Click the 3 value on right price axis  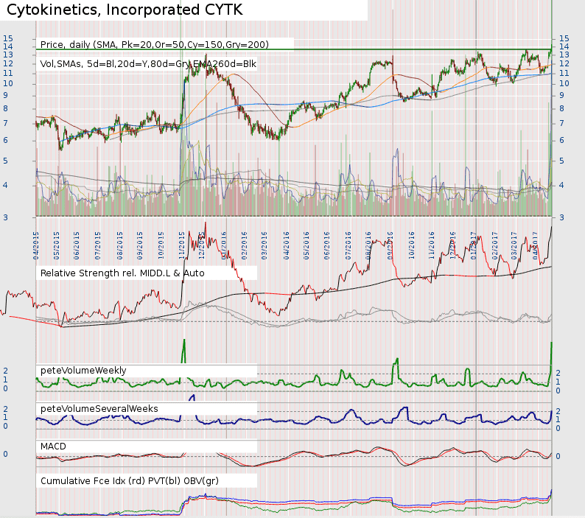pyautogui.click(x=561, y=217)
